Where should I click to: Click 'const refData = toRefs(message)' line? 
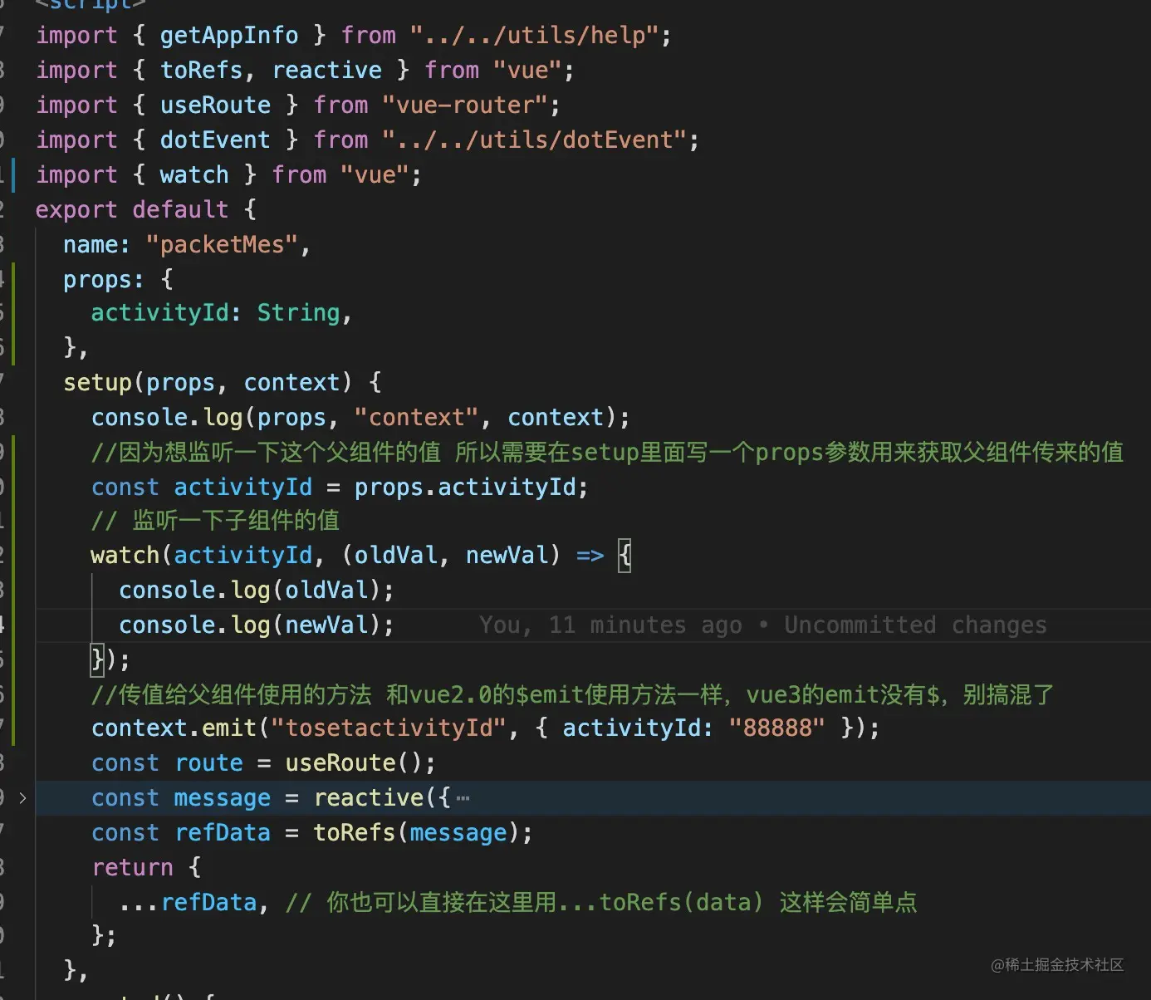point(312,832)
